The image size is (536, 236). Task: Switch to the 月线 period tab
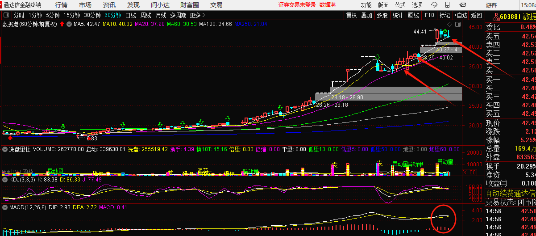pos(161,15)
